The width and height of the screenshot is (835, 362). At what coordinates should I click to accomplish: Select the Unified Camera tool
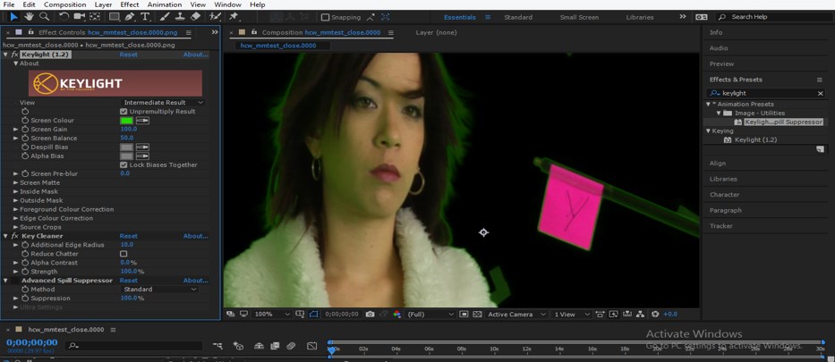80,17
